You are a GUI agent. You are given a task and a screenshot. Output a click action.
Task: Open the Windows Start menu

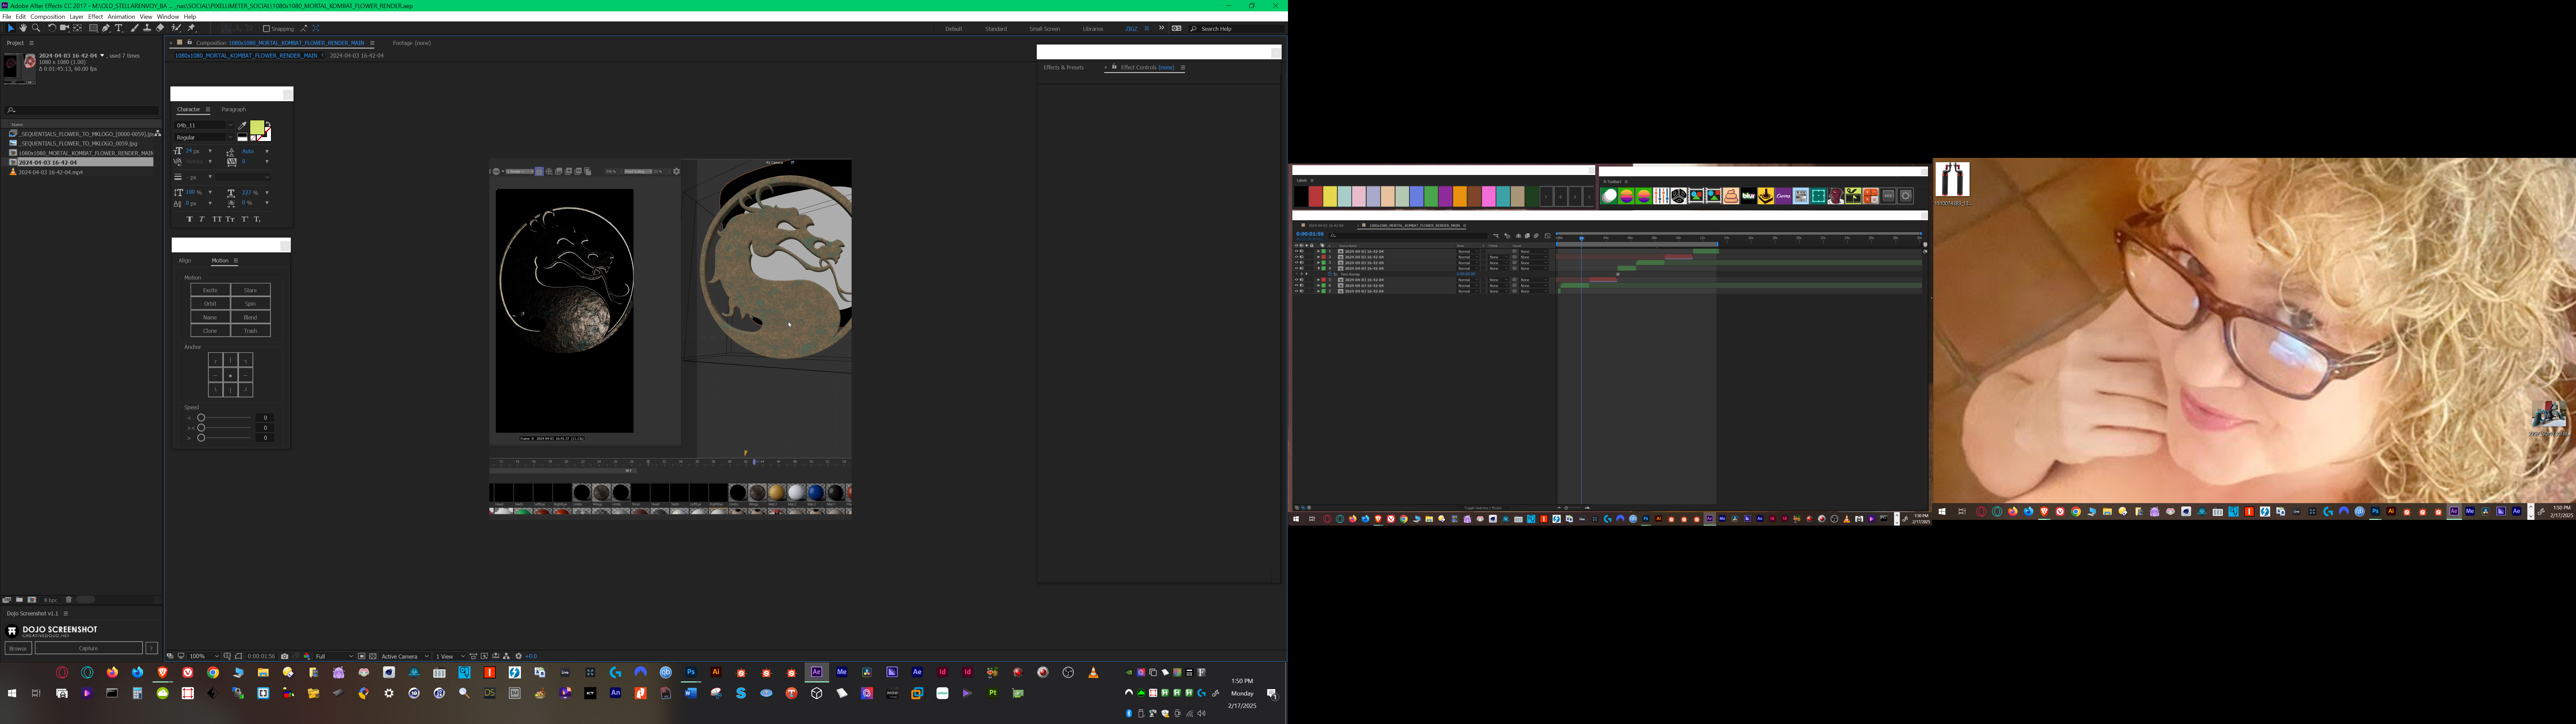point(12,693)
